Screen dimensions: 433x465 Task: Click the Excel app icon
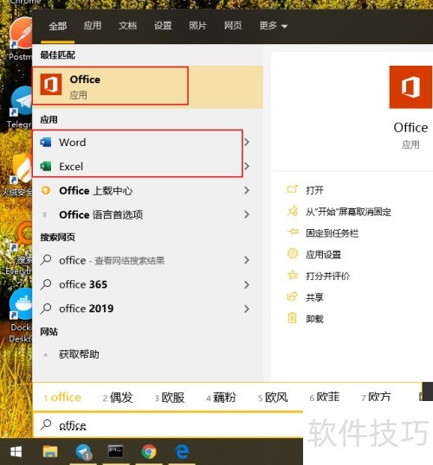46,166
